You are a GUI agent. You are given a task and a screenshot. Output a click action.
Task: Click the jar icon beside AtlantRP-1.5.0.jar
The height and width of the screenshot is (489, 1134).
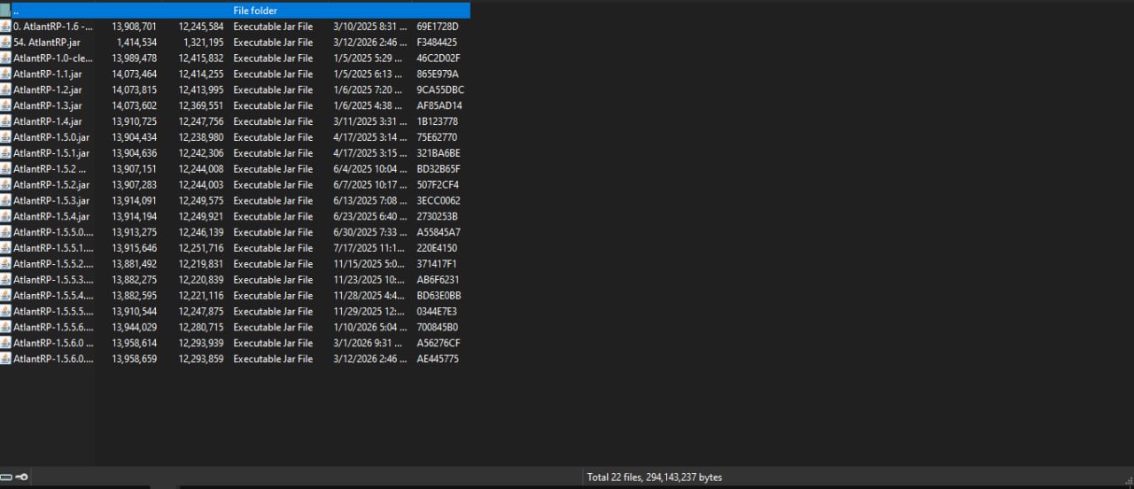coord(5,137)
